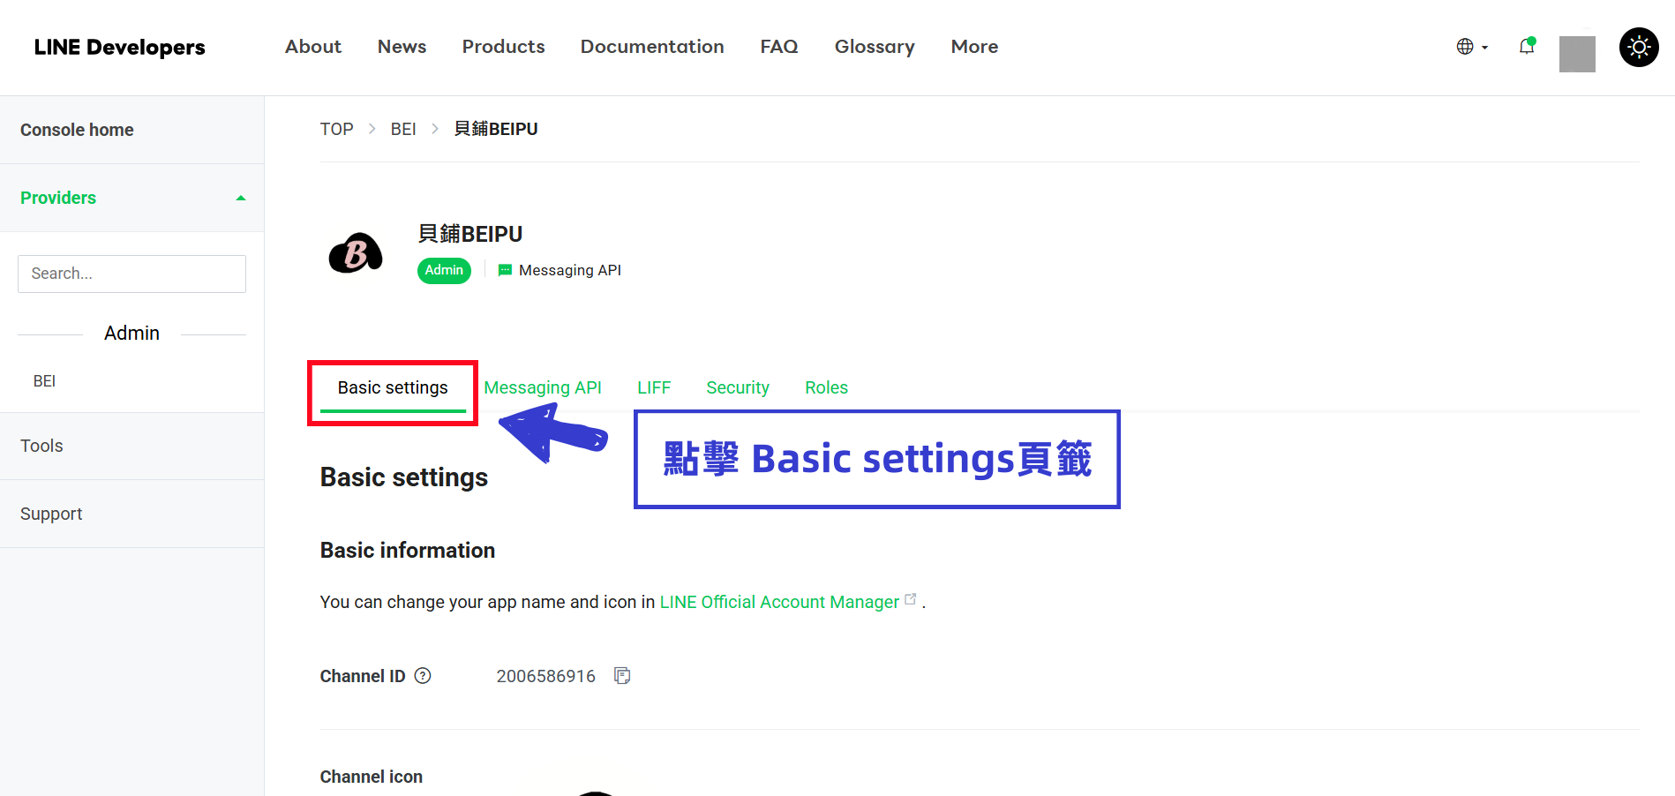Click the BEIPU channel logo icon
The width and height of the screenshot is (1675, 796).
click(356, 253)
